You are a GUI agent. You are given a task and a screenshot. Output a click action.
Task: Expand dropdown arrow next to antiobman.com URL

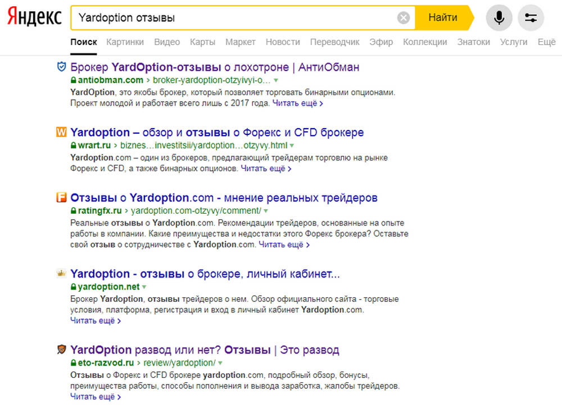[276, 80]
